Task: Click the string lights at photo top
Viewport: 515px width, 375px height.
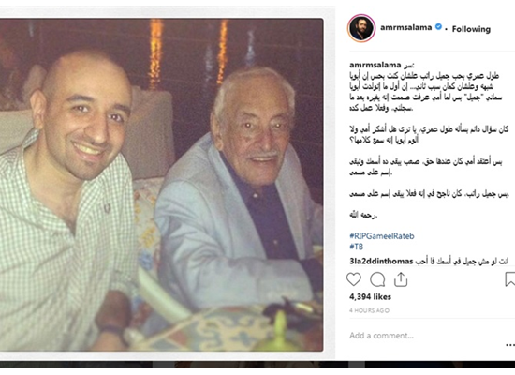Action: pyautogui.click(x=188, y=51)
